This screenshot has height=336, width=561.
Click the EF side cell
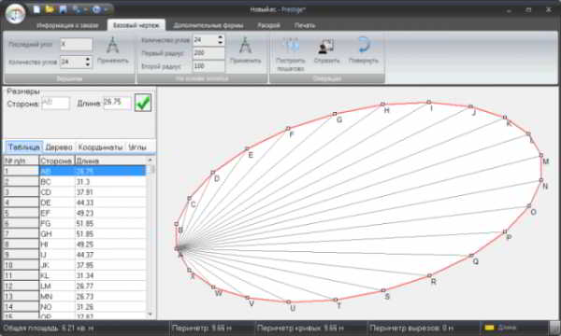click(56, 213)
